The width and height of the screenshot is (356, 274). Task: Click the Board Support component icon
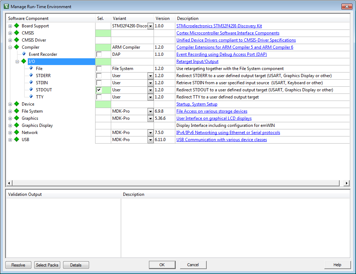[x=16, y=26]
